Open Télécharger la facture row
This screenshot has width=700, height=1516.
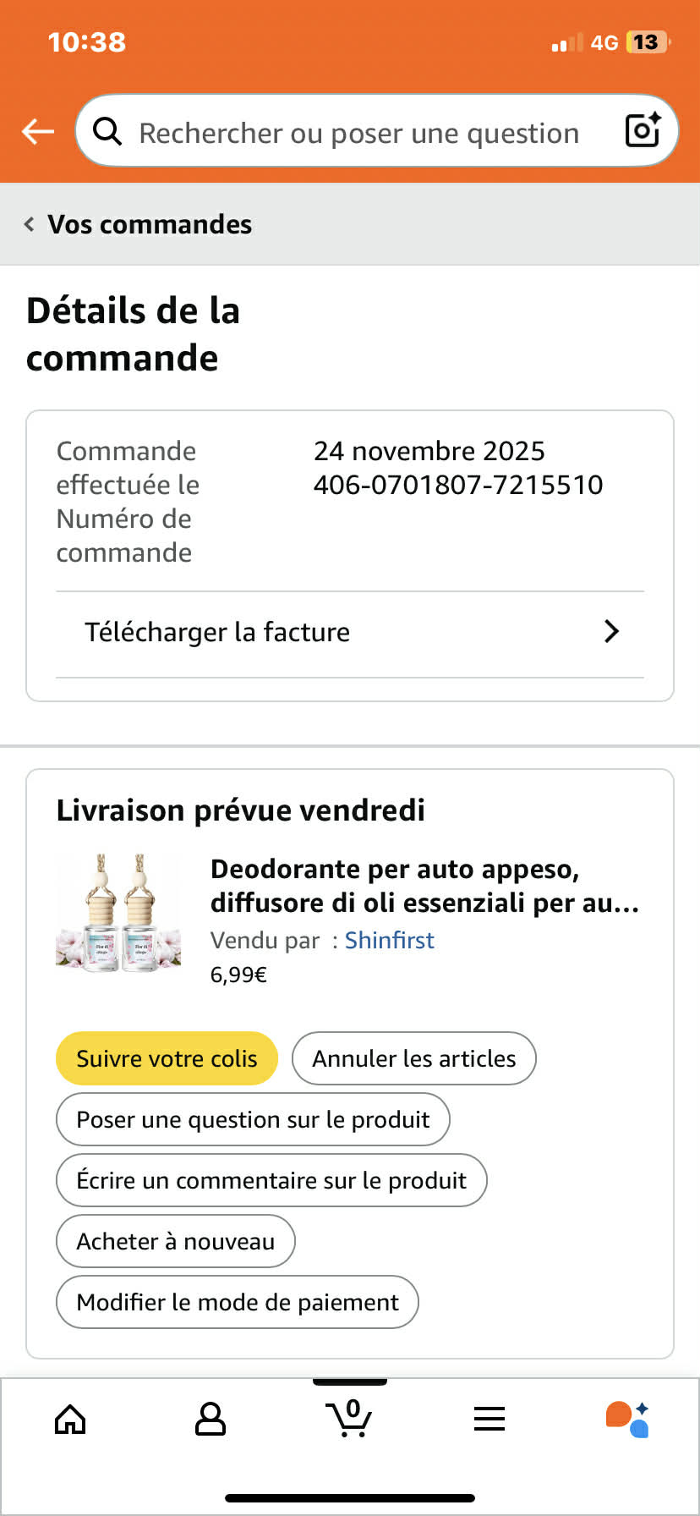216,632
